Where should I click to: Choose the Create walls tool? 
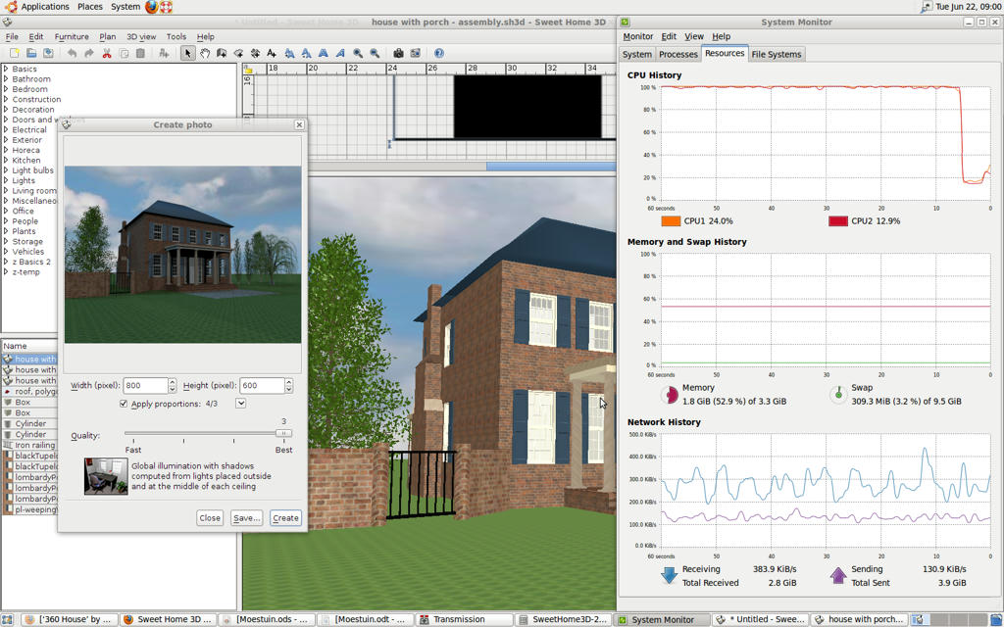pyautogui.click(x=222, y=53)
